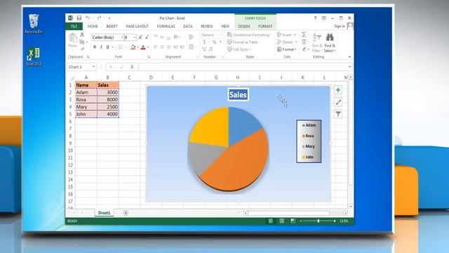This screenshot has height=253, width=449.
Task: Toggle Bold formatting
Action: pos(95,47)
